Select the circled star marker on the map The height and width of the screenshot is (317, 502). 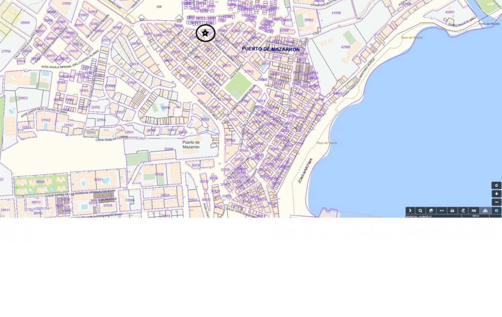pos(205,33)
